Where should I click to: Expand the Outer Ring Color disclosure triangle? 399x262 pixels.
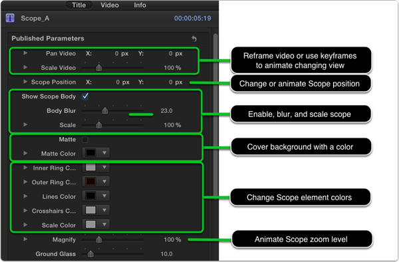click(x=25, y=182)
